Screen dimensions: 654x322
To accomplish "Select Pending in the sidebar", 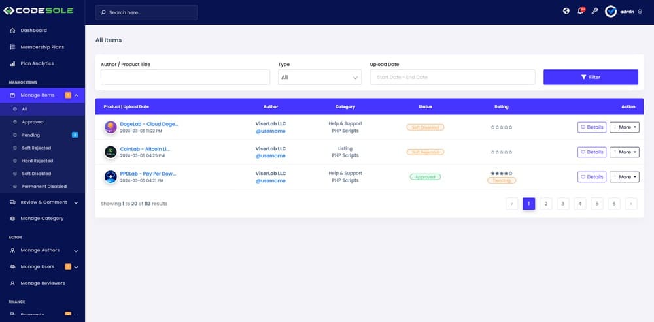I will tap(31, 135).
